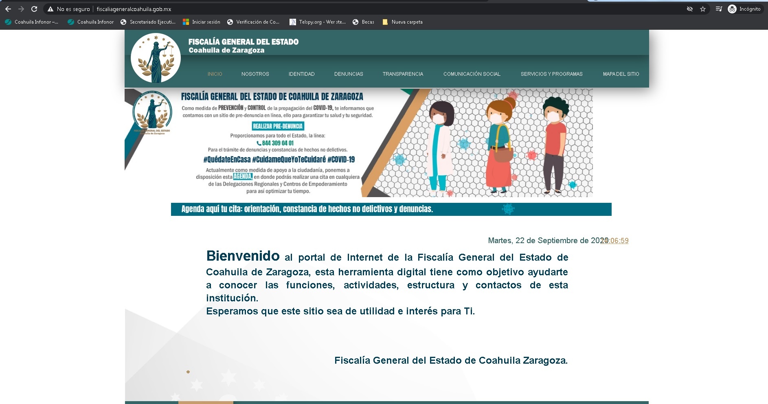Open the media control playlist icon
Image resolution: width=768 pixels, height=404 pixels.
click(x=719, y=9)
